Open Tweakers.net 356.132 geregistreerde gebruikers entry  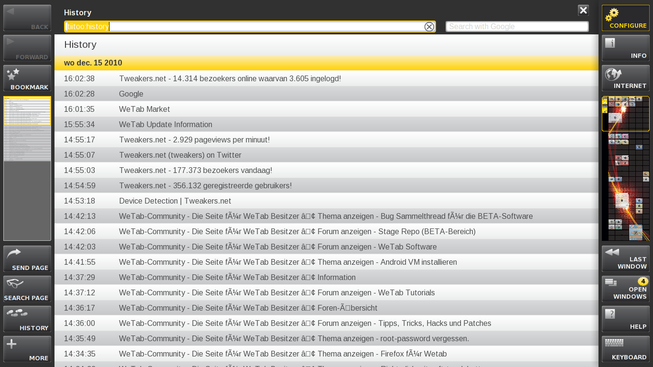click(326, 186)
